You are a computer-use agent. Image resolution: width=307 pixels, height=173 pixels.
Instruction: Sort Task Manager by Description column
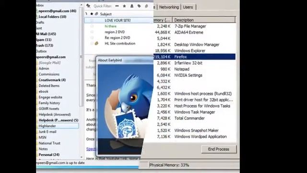[x=204, y=20]
